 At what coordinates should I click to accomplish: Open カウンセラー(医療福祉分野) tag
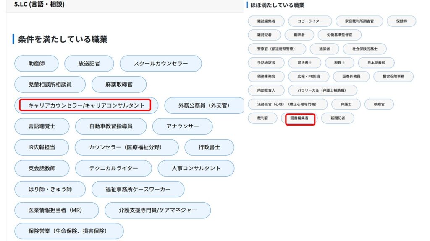click(126, 147)
